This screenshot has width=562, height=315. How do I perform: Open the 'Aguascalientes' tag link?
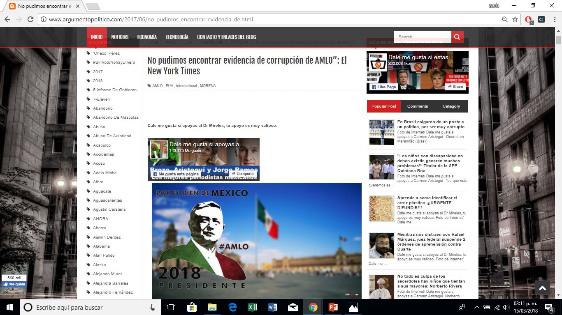click(x=107, y=200)
